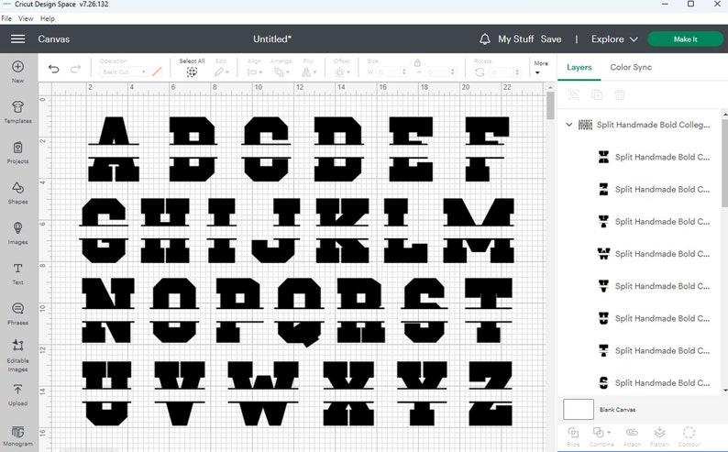Click the Select All icon

click(192, 72)
